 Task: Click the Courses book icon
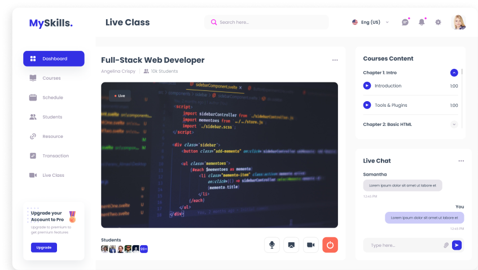click(33, 78)
